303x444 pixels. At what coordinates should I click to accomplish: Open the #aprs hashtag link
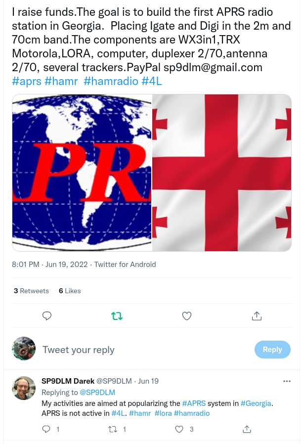pyautogui.click(x=27, y=81)
